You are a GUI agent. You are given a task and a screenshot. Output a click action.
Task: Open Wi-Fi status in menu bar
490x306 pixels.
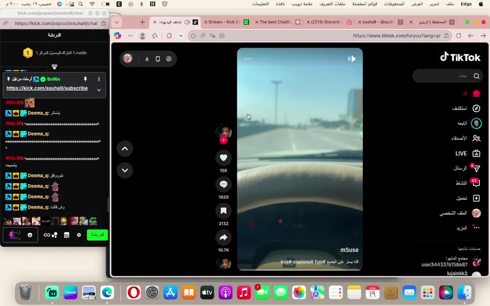pos(92,4)
